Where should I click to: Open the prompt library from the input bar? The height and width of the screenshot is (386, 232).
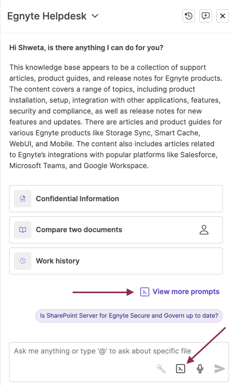point(181,368)
